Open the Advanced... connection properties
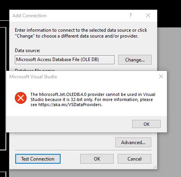The image size is (181, 177). click(133, 143)
